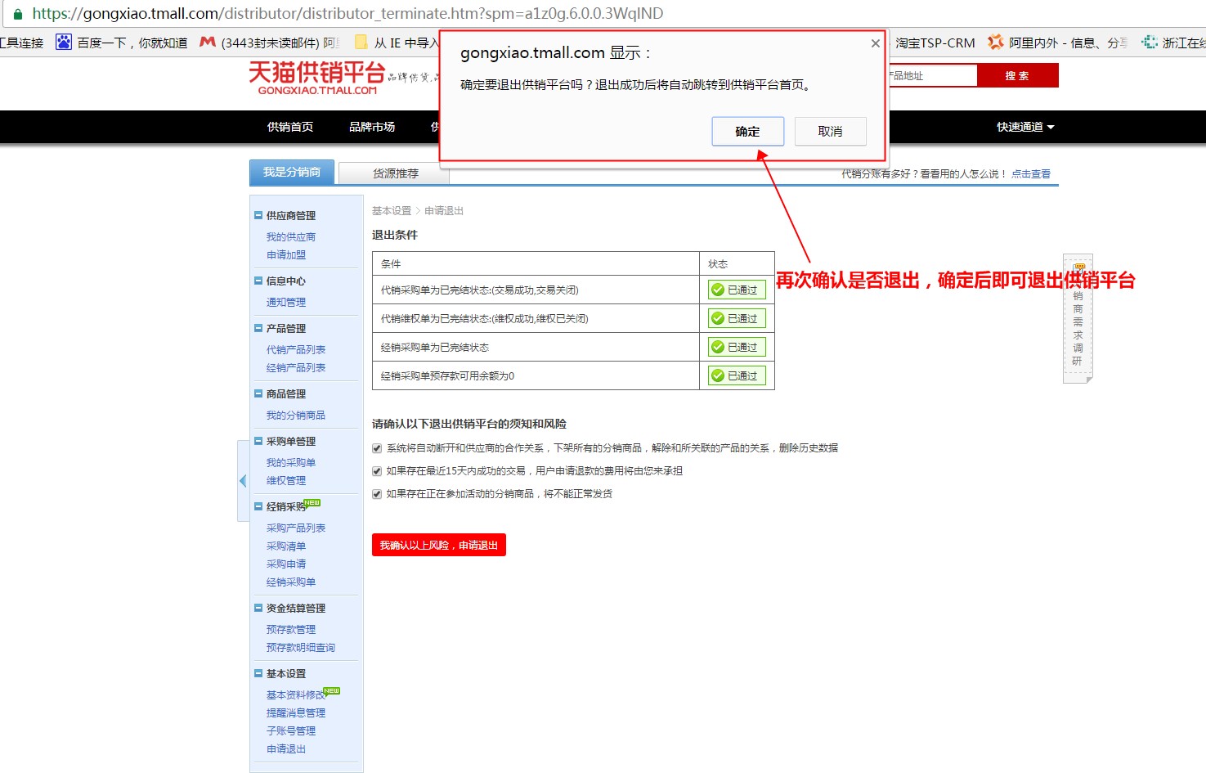1206x773 pixels.
Task: Toggle checkbox for 如果存在最近15天内成功的交易
Action: pyautogui.click(x=377, y=470)
